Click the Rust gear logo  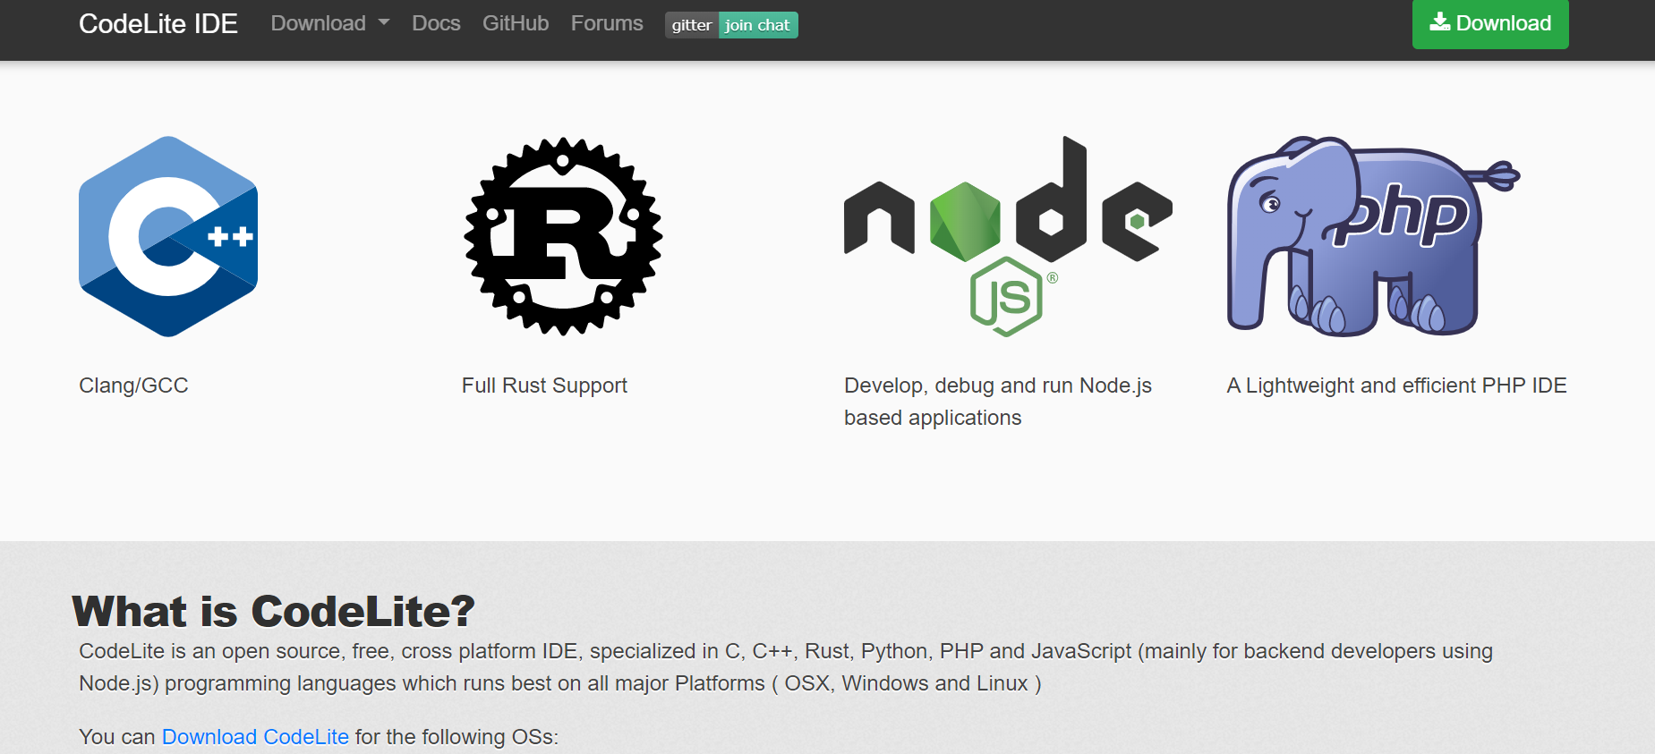(x=563, y=237)
